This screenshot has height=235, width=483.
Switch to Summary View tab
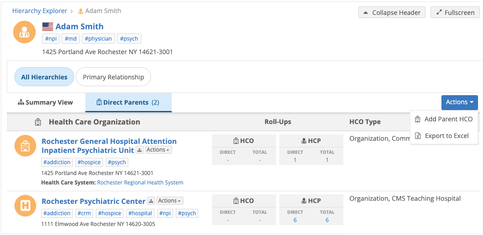pyautogui.click(x=46, y=102)
